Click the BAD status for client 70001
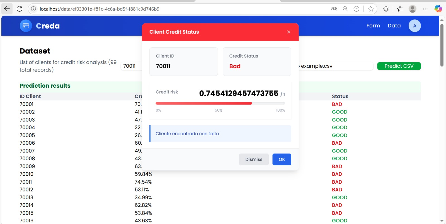 point(337,104)
